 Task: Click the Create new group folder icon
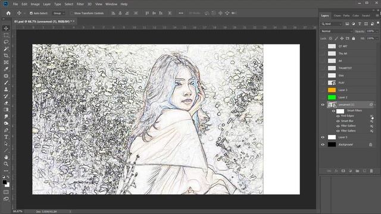point(357,171)
